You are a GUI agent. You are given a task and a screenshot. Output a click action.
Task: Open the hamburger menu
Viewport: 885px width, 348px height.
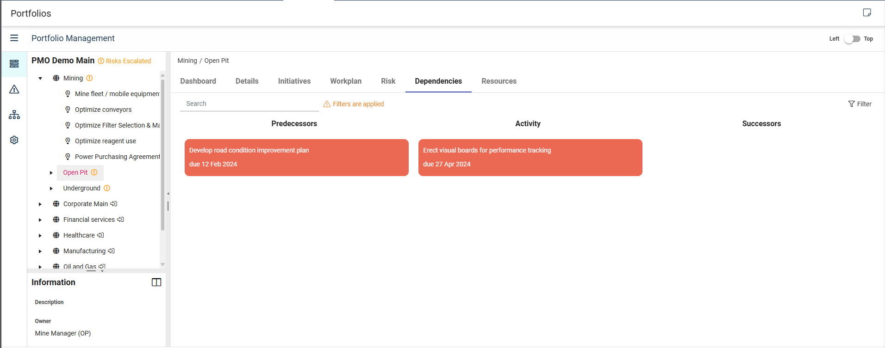pos(14,38)
